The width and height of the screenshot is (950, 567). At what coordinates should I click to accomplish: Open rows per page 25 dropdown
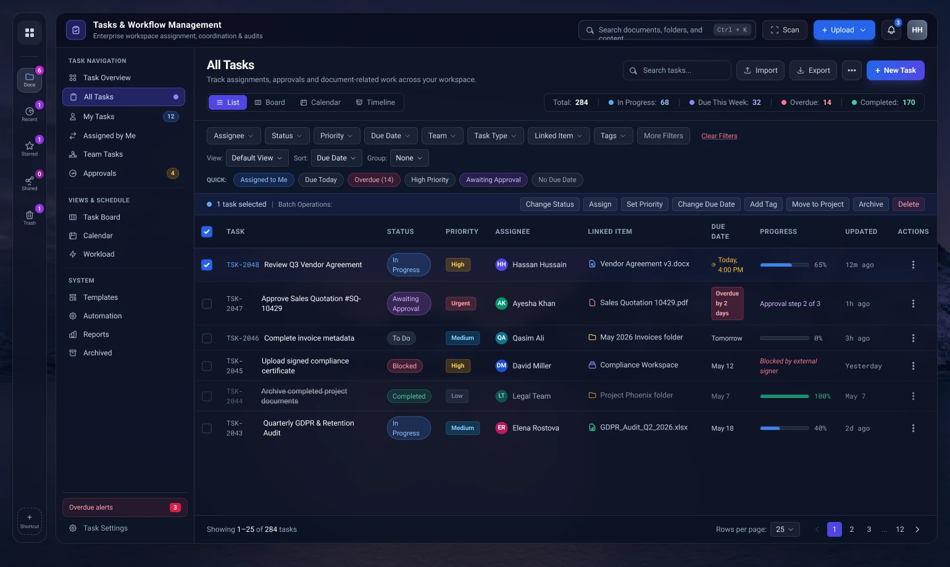click(x=785, y=529)
